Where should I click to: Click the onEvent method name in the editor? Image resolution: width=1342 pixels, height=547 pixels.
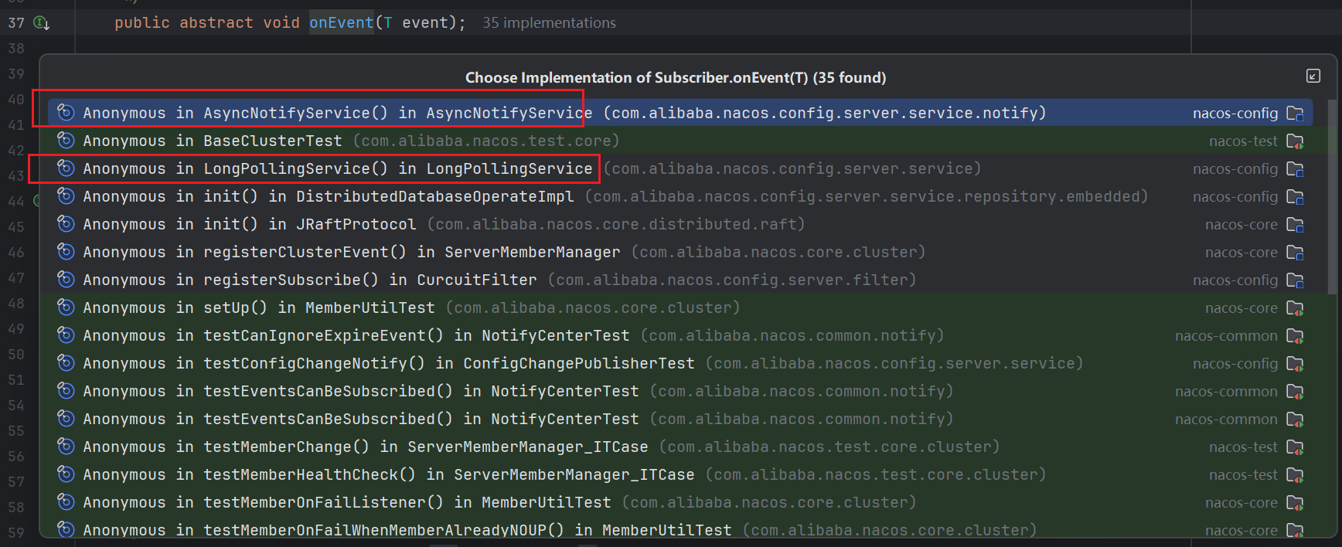pyautogui.click(x=341, y=23)
